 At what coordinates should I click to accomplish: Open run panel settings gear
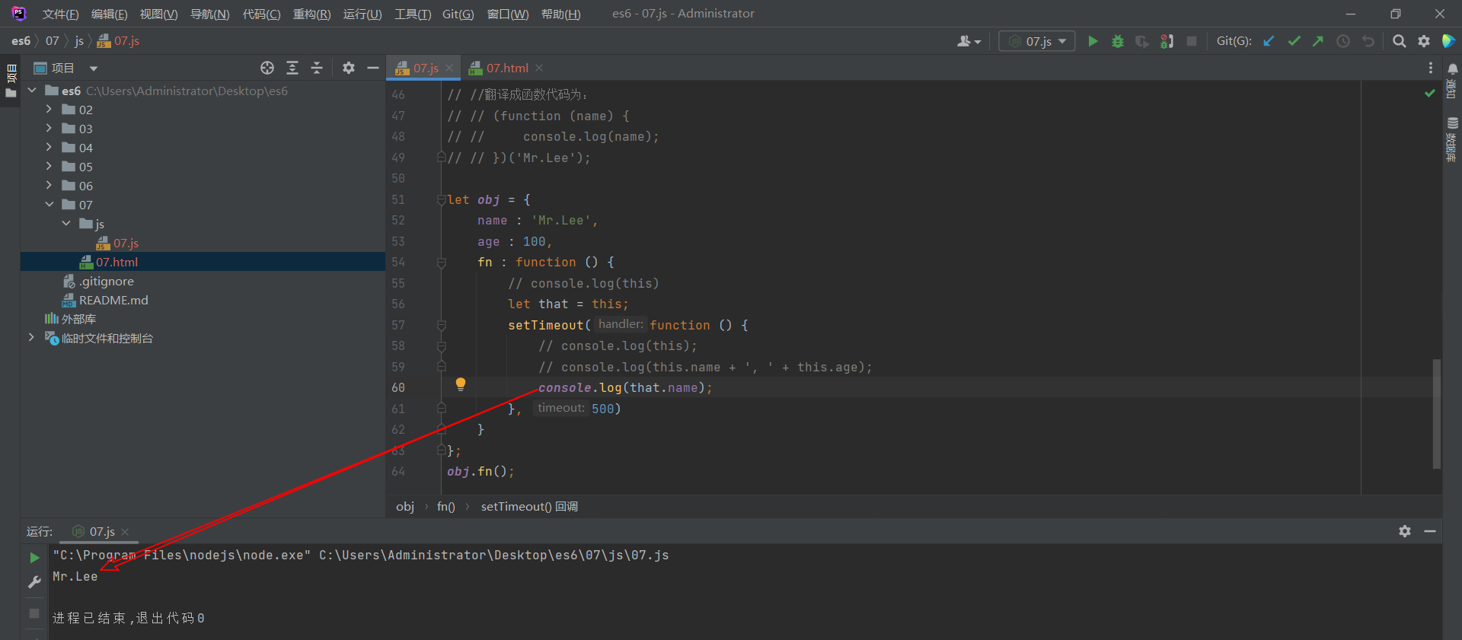click(x=1405, y=531)
